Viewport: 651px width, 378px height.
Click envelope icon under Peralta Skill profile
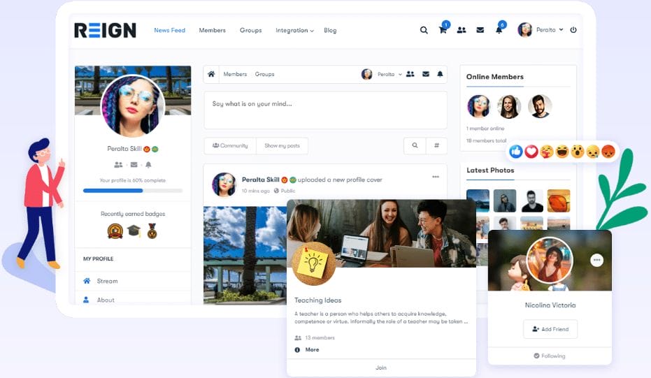tap(134, 165)
